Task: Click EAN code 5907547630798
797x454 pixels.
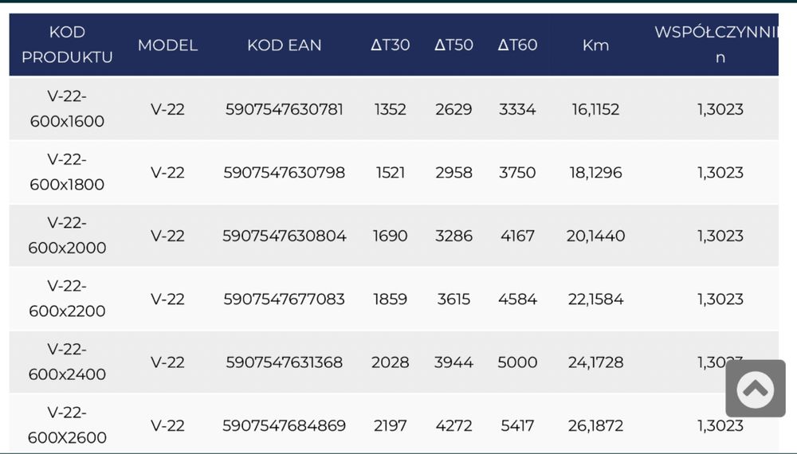Action: (285, 172)
